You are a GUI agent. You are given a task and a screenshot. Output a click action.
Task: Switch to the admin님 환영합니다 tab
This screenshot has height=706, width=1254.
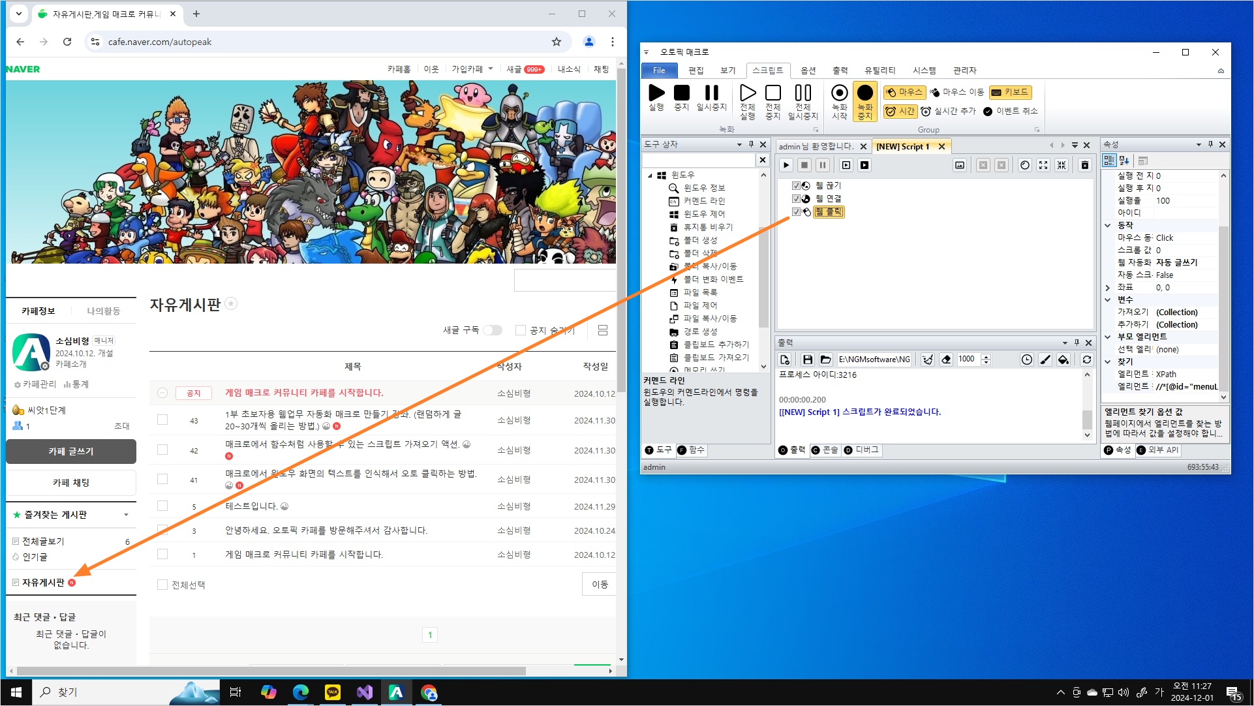pos(816,146)
